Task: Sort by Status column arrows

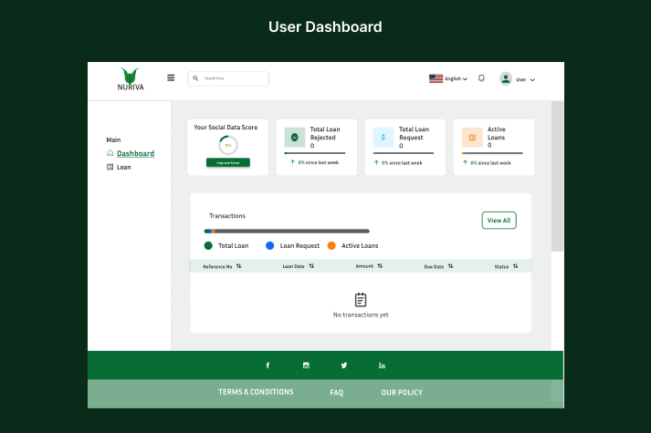Action: [x=515, y=266]
